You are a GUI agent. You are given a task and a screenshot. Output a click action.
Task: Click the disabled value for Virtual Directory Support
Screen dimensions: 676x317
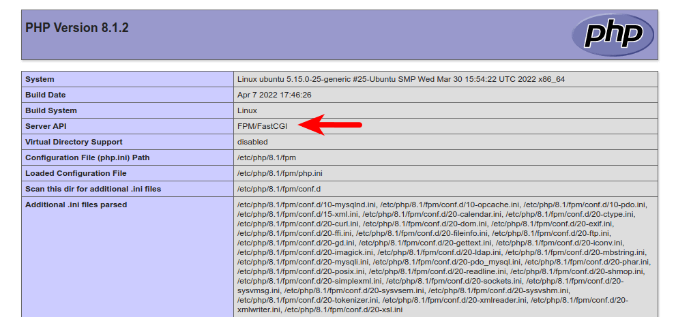252,142
